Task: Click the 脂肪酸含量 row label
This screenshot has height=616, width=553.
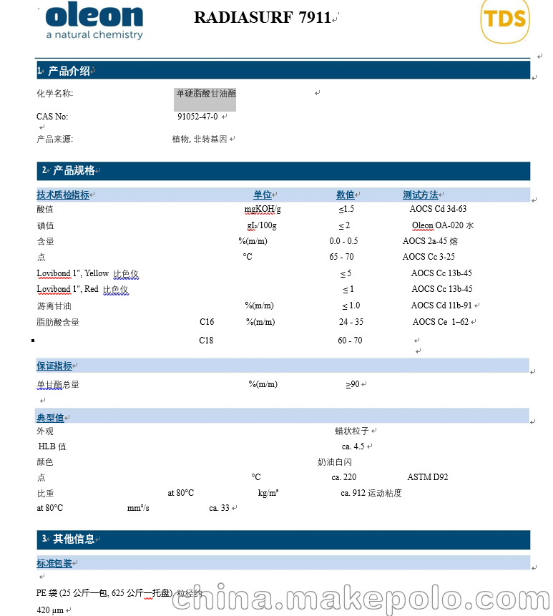Action: click(x=58, y=322)
